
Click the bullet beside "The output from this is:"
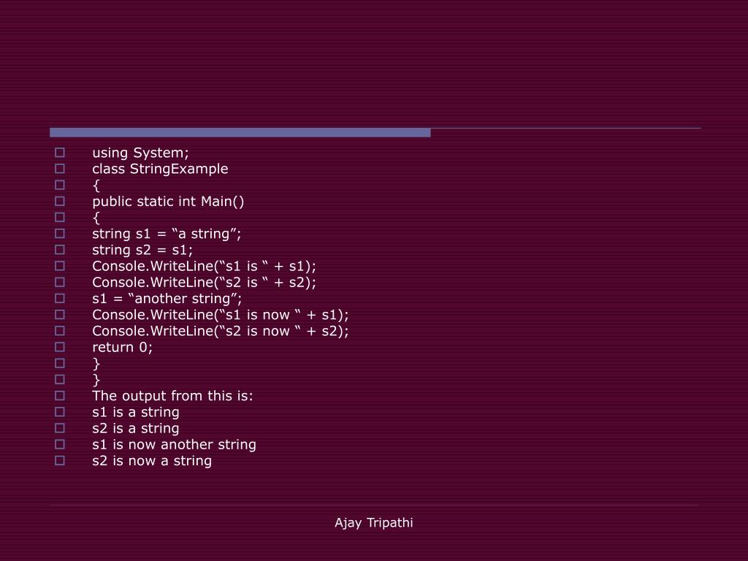60,396
